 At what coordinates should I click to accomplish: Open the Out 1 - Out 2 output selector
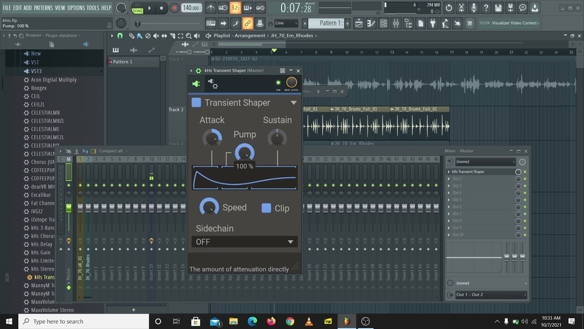coord(491,295)
